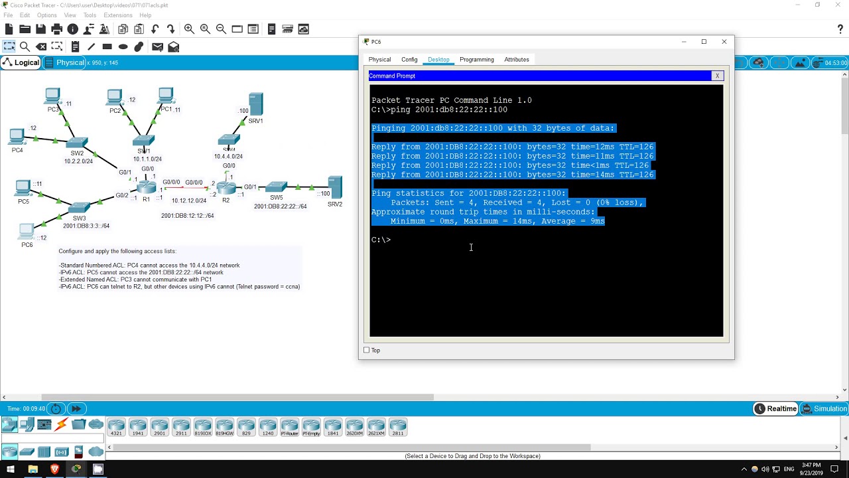Activate the Delete tool
849x478 pixels.
(41, 46)
